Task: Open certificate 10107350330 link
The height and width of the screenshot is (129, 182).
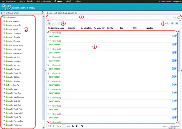Action: click(54, 53)
